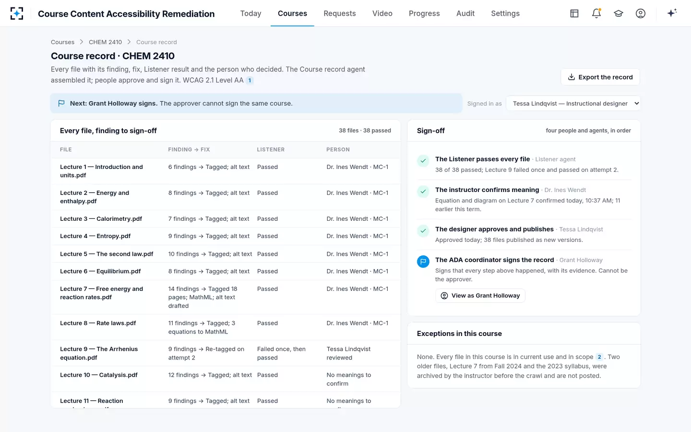
Task: Select Lecture 4 — Entropy.pdf
Action: 225,236
